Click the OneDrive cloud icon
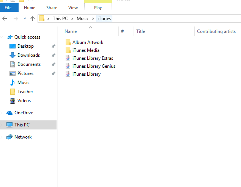 [x=9, y=113]
